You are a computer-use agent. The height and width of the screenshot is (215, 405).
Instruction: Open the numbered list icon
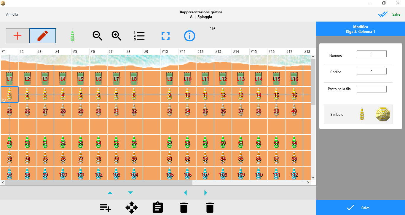point(139,36)
